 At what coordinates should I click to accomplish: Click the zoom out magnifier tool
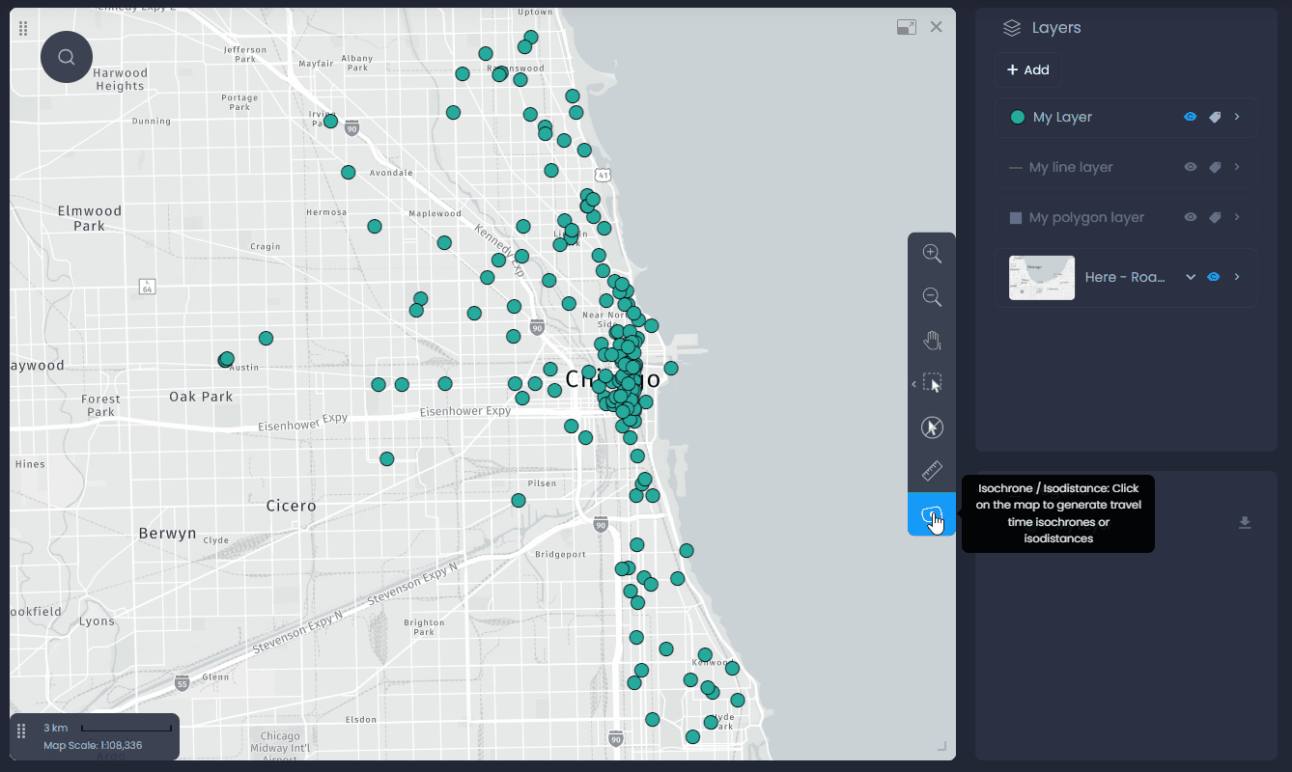932,297
